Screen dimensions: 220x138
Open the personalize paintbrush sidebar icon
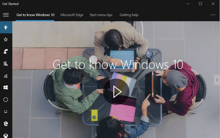(x=6, y=64)
